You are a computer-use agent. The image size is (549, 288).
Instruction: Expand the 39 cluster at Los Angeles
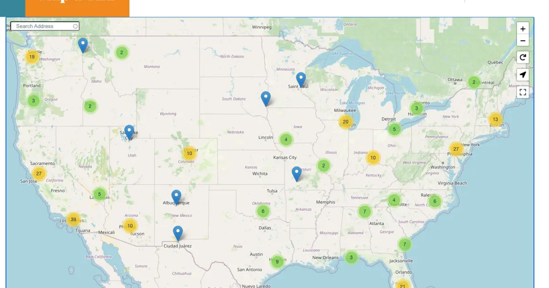(73, 219)
